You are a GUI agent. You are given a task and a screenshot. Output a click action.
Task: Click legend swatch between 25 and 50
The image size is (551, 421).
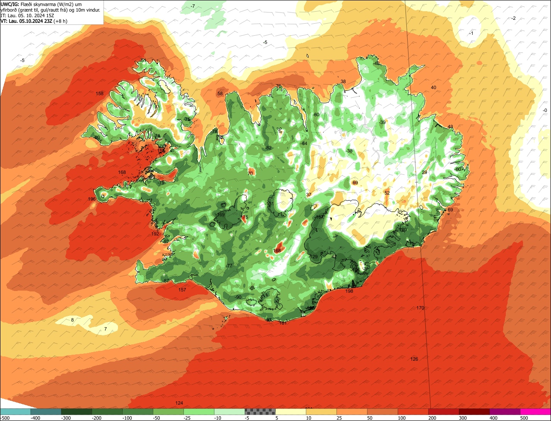pyautogui.click(x=352, y=412)
